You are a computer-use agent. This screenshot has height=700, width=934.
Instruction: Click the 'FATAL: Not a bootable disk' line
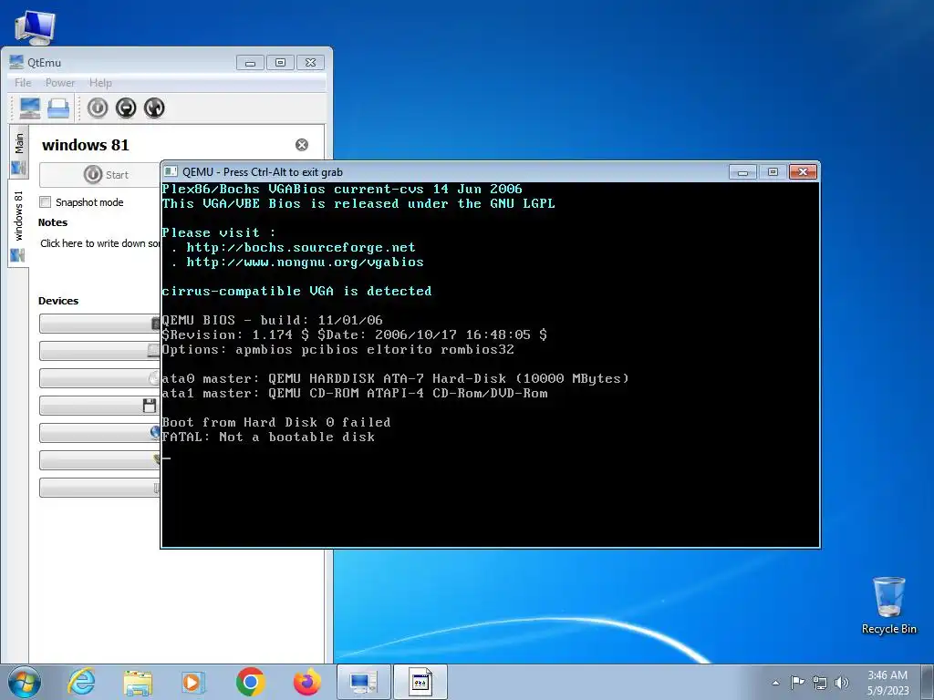pyautogui.click(x=268, y=437)
